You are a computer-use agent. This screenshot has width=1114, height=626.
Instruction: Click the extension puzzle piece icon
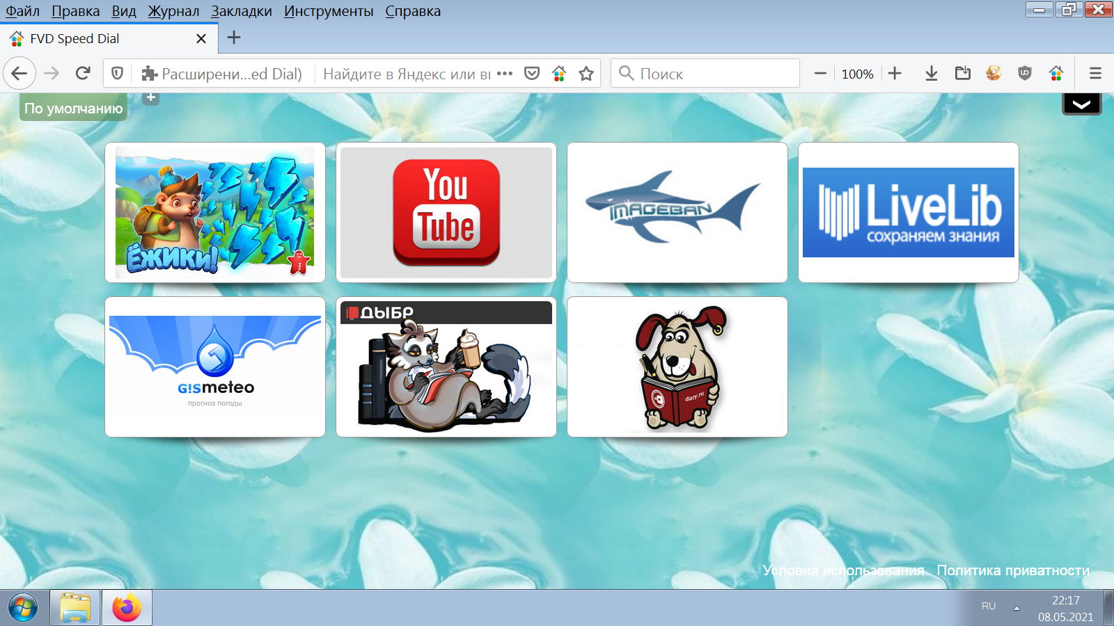click(148, 73)
